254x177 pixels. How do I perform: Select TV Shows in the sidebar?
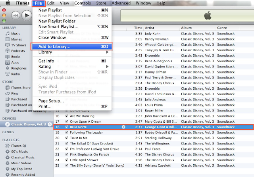[19, 45]
